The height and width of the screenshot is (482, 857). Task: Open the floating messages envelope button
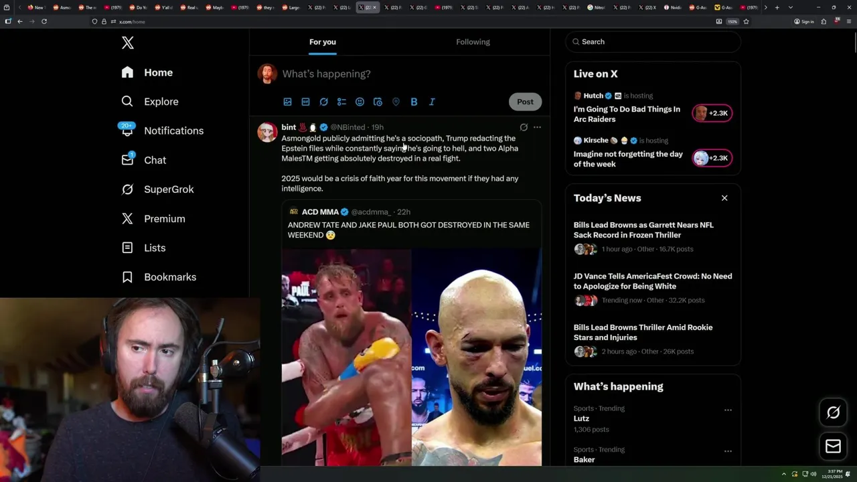(x=833, y=447)
